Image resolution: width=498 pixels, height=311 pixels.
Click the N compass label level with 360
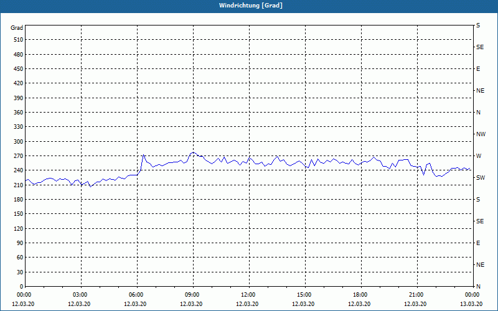coord(478,113)
